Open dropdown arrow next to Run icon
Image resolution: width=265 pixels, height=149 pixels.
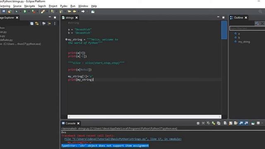tap(29, 12)
